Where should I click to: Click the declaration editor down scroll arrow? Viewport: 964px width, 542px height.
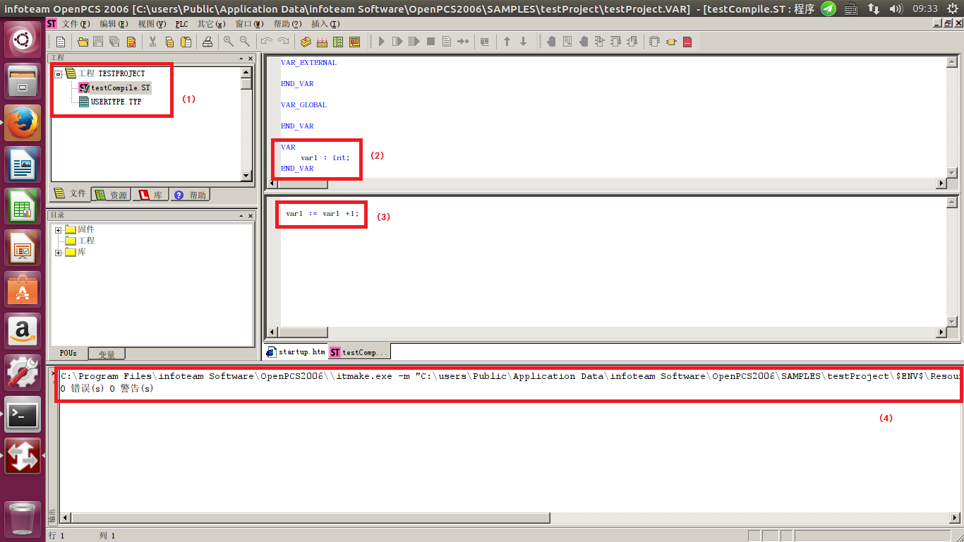click(x=952, y=172)
